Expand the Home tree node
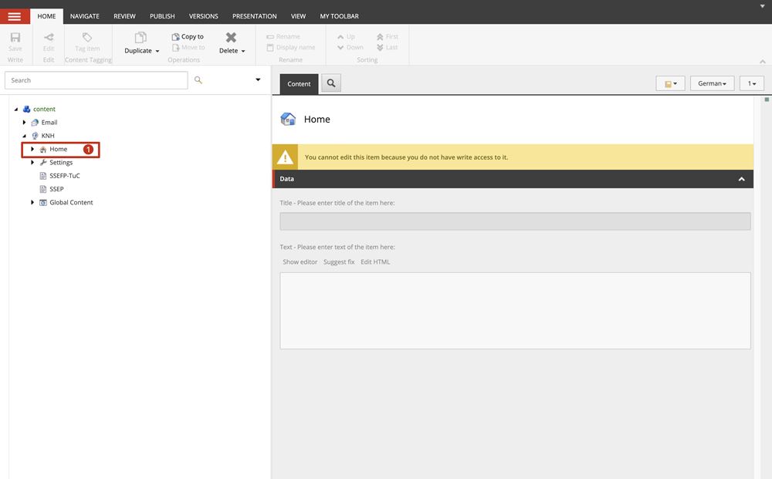The image size is (772, 479). coord(32,149)
